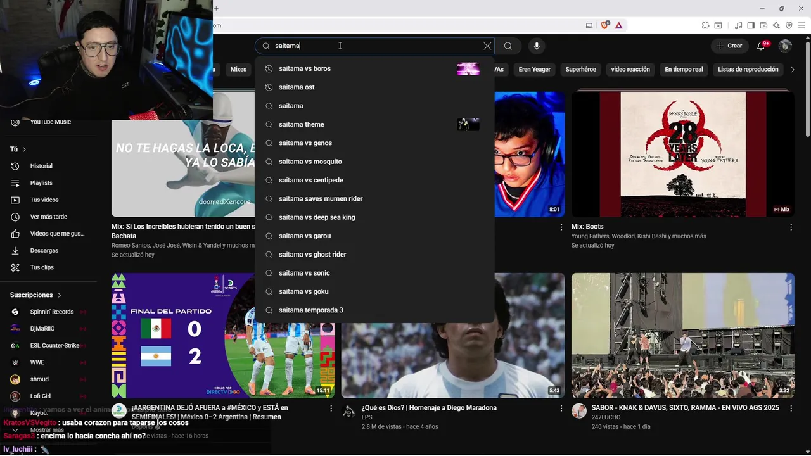Choose suggestion saitama vs genos
This screenshot has height=456, width=811.
[374, 143]
